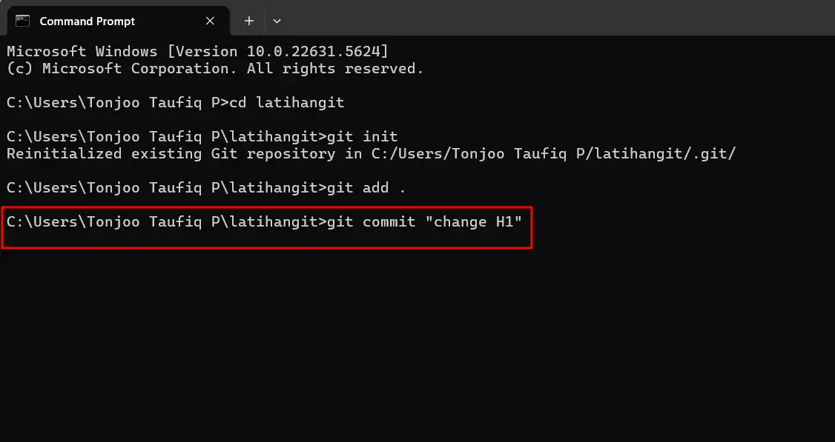Image resolution: width=835 pixels, height=442 pixels.
Task: Click the cd latihangit command text
Action: coord(287,102)
